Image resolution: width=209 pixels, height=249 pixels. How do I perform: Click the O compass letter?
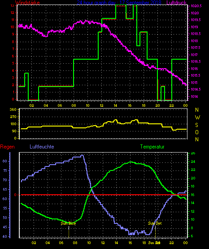point(197,132)
